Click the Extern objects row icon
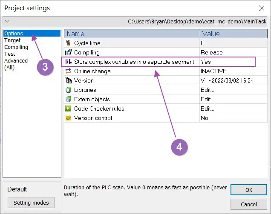The image size is (271, 214). [68, 99]
